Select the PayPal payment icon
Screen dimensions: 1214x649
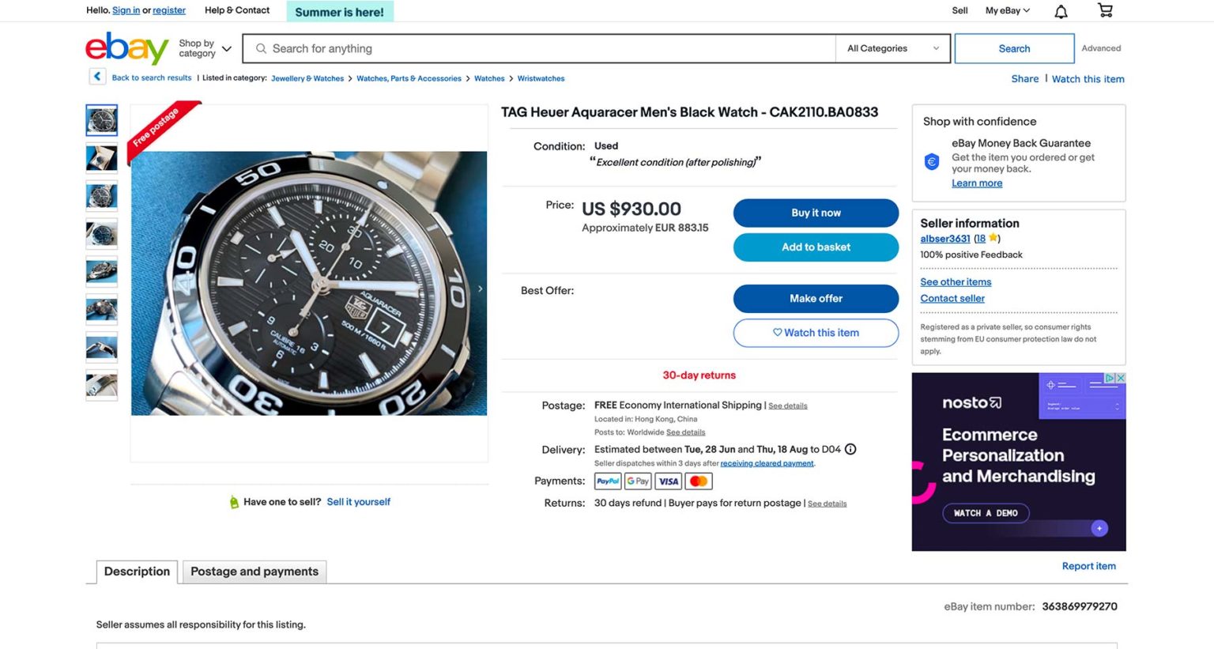(x=607, y=481)
